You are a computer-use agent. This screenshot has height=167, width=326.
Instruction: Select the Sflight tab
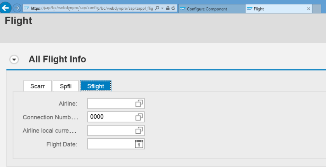[96, 86]
